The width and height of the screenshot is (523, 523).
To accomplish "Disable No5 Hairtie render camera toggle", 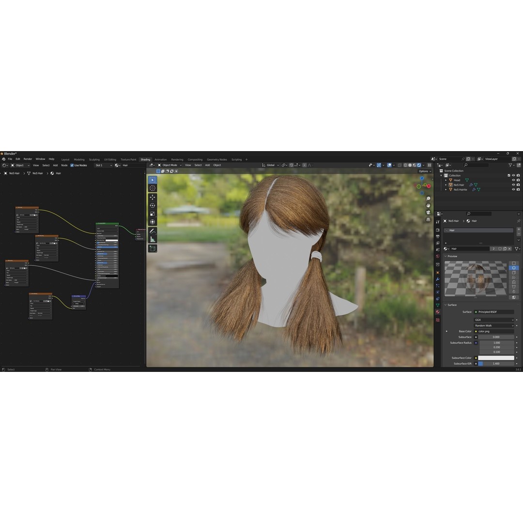I will click(518, 189).
